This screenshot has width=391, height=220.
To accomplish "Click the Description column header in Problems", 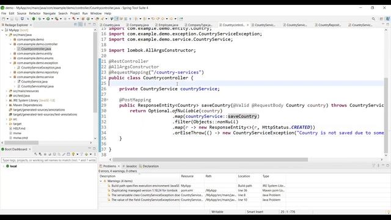I will point(108,176).
